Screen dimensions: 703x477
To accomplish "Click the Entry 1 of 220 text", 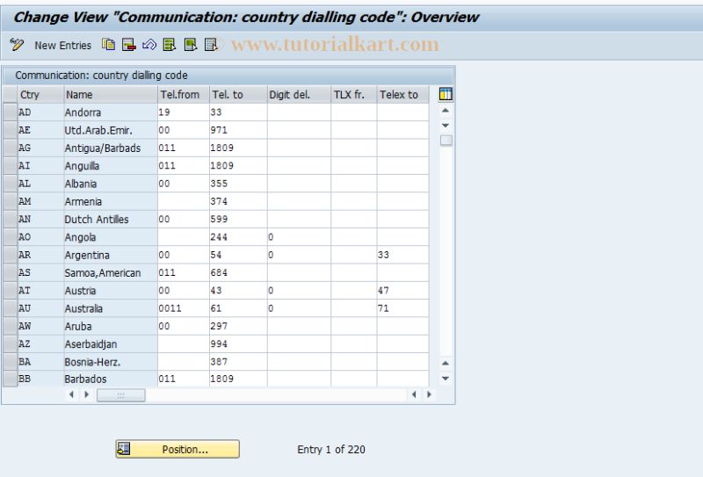I will tap(331, 449).
